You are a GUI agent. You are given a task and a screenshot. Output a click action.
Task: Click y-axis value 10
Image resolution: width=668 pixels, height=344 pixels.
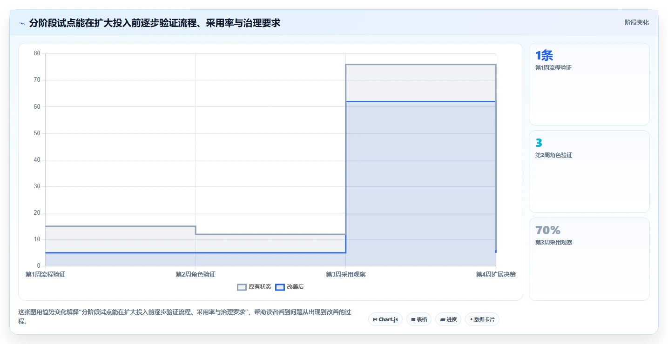pos(37,239)
